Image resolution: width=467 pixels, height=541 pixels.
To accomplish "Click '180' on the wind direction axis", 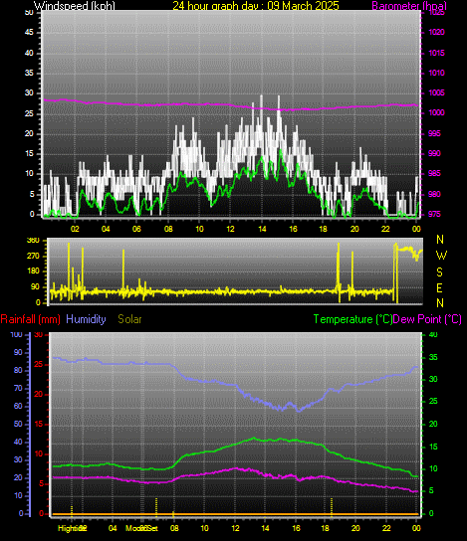I will point(33,271).
